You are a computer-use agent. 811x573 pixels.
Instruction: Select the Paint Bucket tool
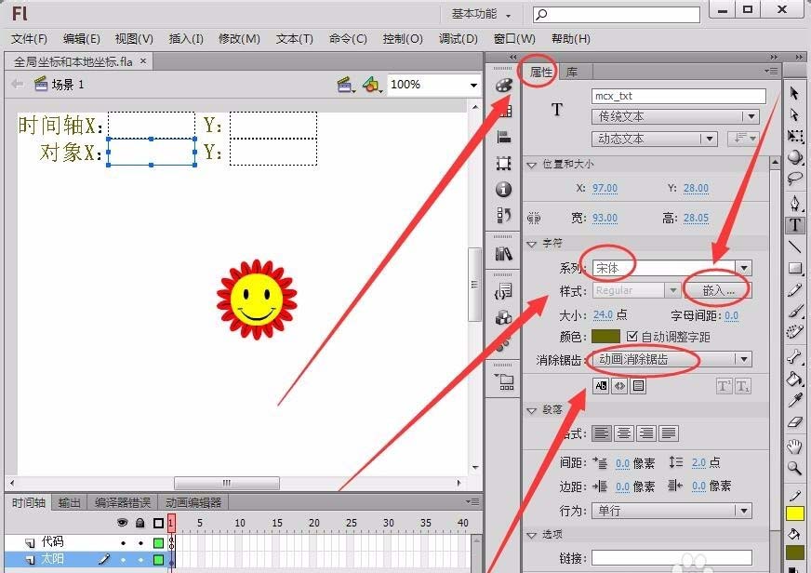pos(795,379)
